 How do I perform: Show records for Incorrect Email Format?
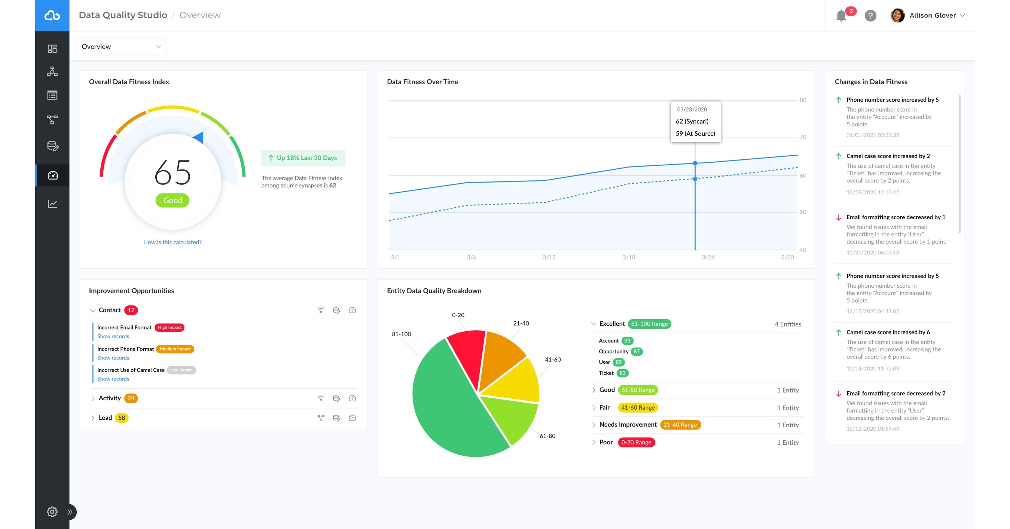pos(112,336)
